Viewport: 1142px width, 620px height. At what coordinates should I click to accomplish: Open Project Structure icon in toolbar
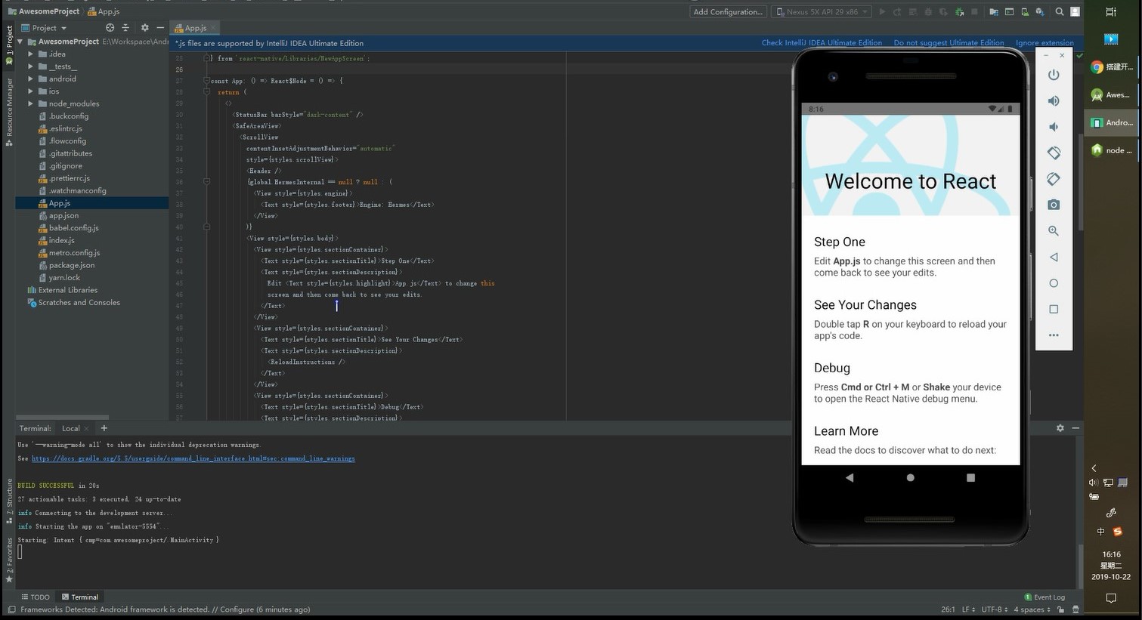tap(993, 12)
